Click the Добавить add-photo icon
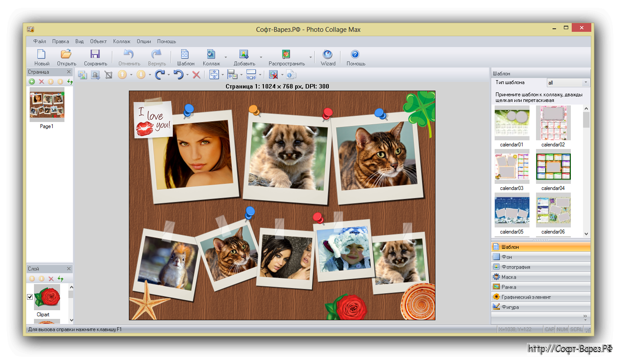This screenshot has width=617, height=359. pyautogui.click(x=244, y=54)
